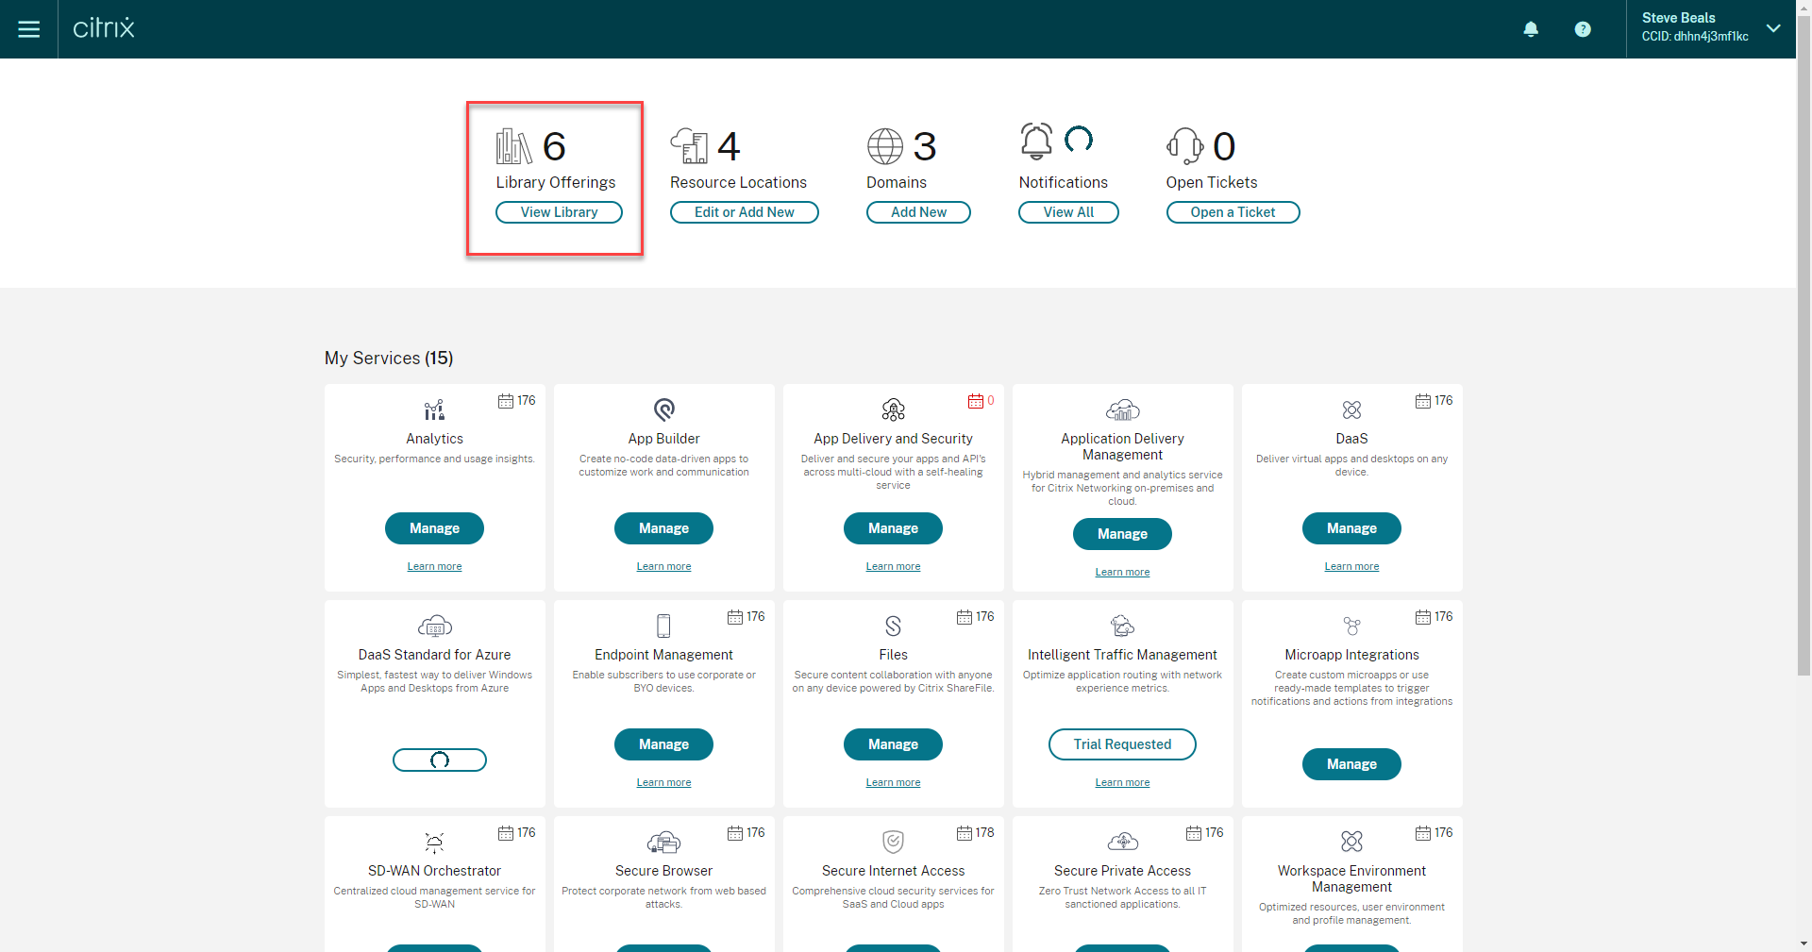
Task: Click the Citrix logo
Action: click(104, 28)
